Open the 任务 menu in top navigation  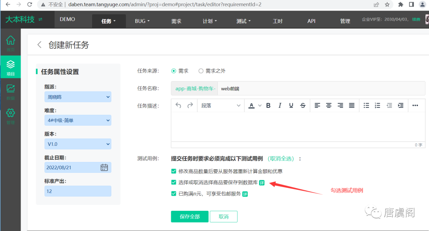coord(108,21)
